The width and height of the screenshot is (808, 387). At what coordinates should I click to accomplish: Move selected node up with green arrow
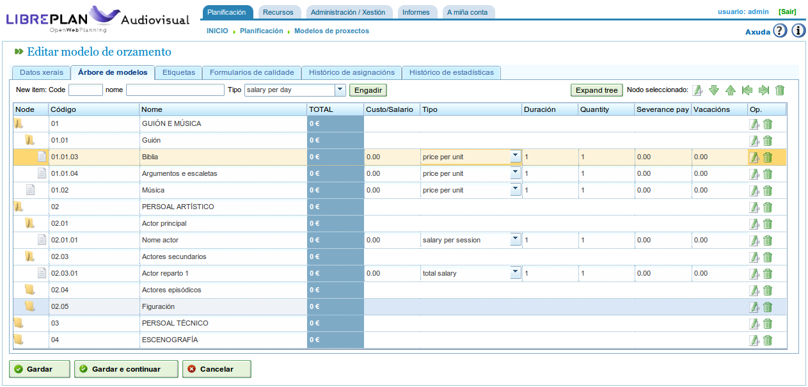pyautogui.click(x=731, y=90)
